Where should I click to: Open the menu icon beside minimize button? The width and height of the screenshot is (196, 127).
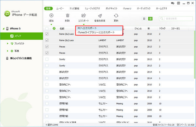[x=178, y=3]
